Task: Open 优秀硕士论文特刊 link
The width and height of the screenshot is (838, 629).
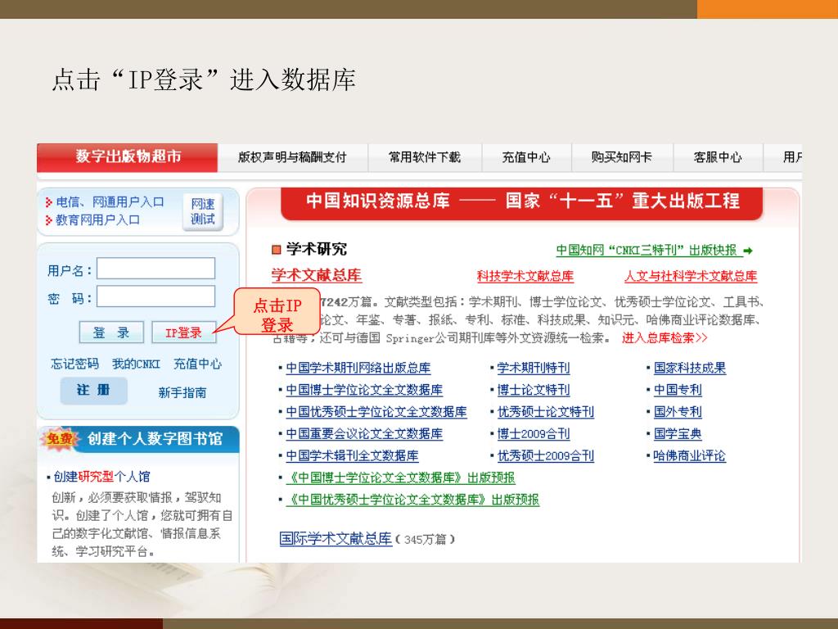Action: (x=546, y=412)
